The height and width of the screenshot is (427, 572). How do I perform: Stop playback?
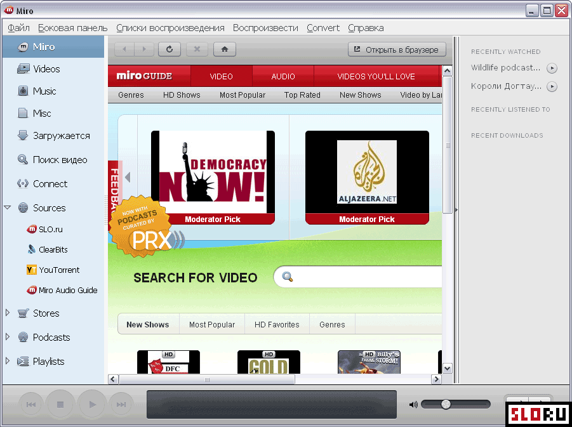click(x=60, y=404)
